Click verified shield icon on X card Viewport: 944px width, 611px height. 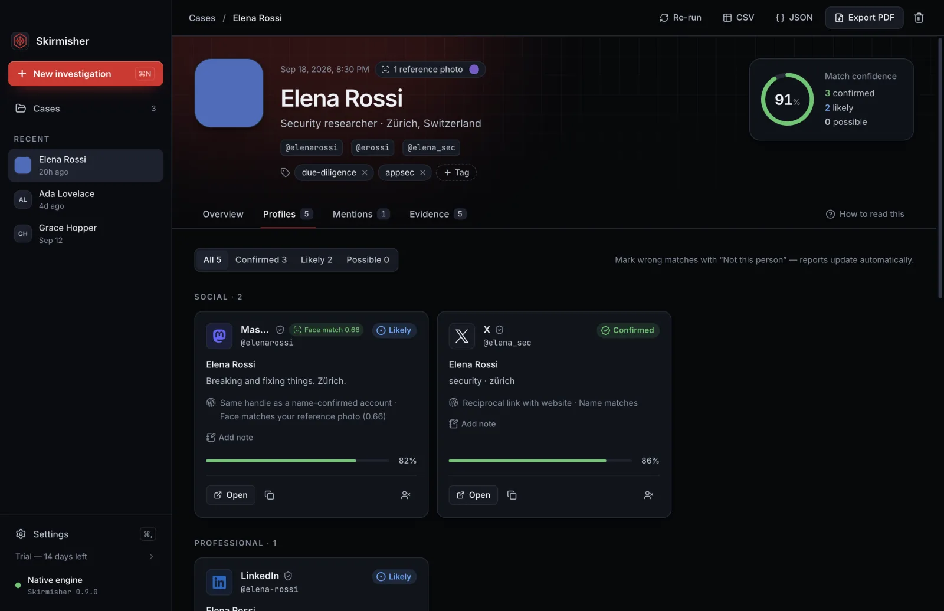(x=499, y=330)
